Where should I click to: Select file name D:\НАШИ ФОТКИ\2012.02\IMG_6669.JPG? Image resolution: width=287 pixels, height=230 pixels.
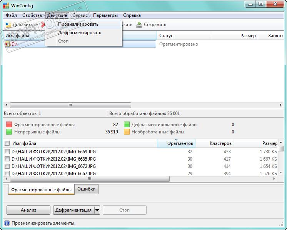53,151
